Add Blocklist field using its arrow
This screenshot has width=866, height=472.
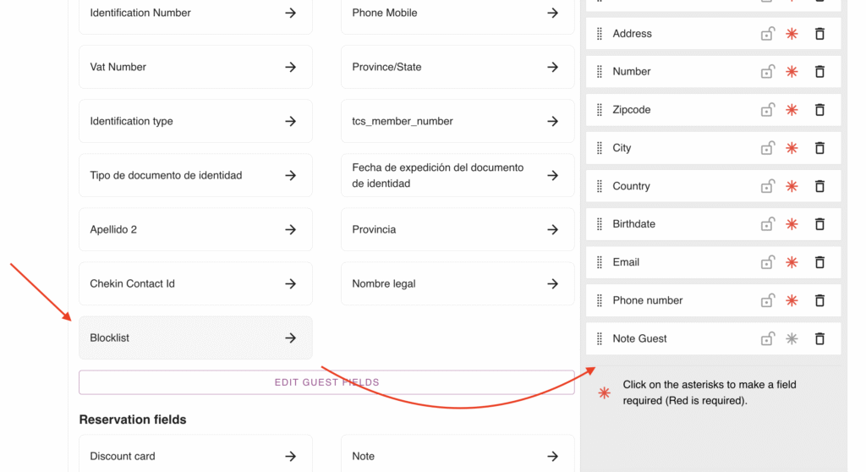290,338
